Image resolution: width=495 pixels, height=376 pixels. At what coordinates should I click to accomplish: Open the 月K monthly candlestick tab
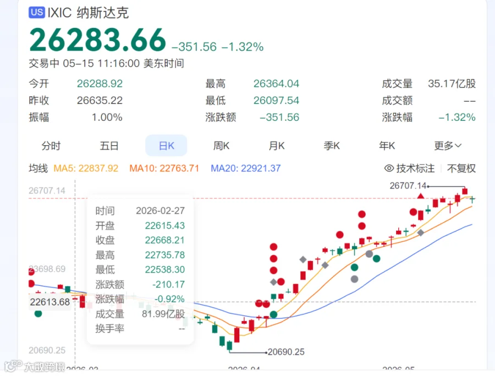pyautogui.click(x=277, y=146)
